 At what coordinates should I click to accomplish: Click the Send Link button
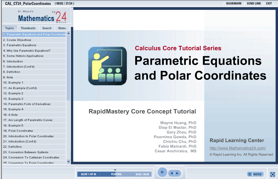254,3
